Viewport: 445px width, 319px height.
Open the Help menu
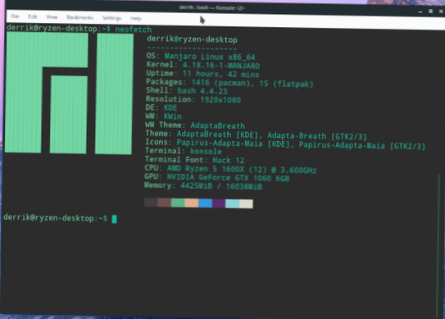(136, 19)
